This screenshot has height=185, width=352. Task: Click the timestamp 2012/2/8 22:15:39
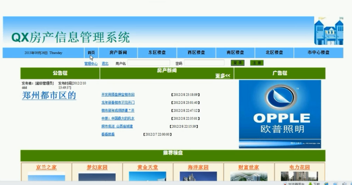pos(184,126)
